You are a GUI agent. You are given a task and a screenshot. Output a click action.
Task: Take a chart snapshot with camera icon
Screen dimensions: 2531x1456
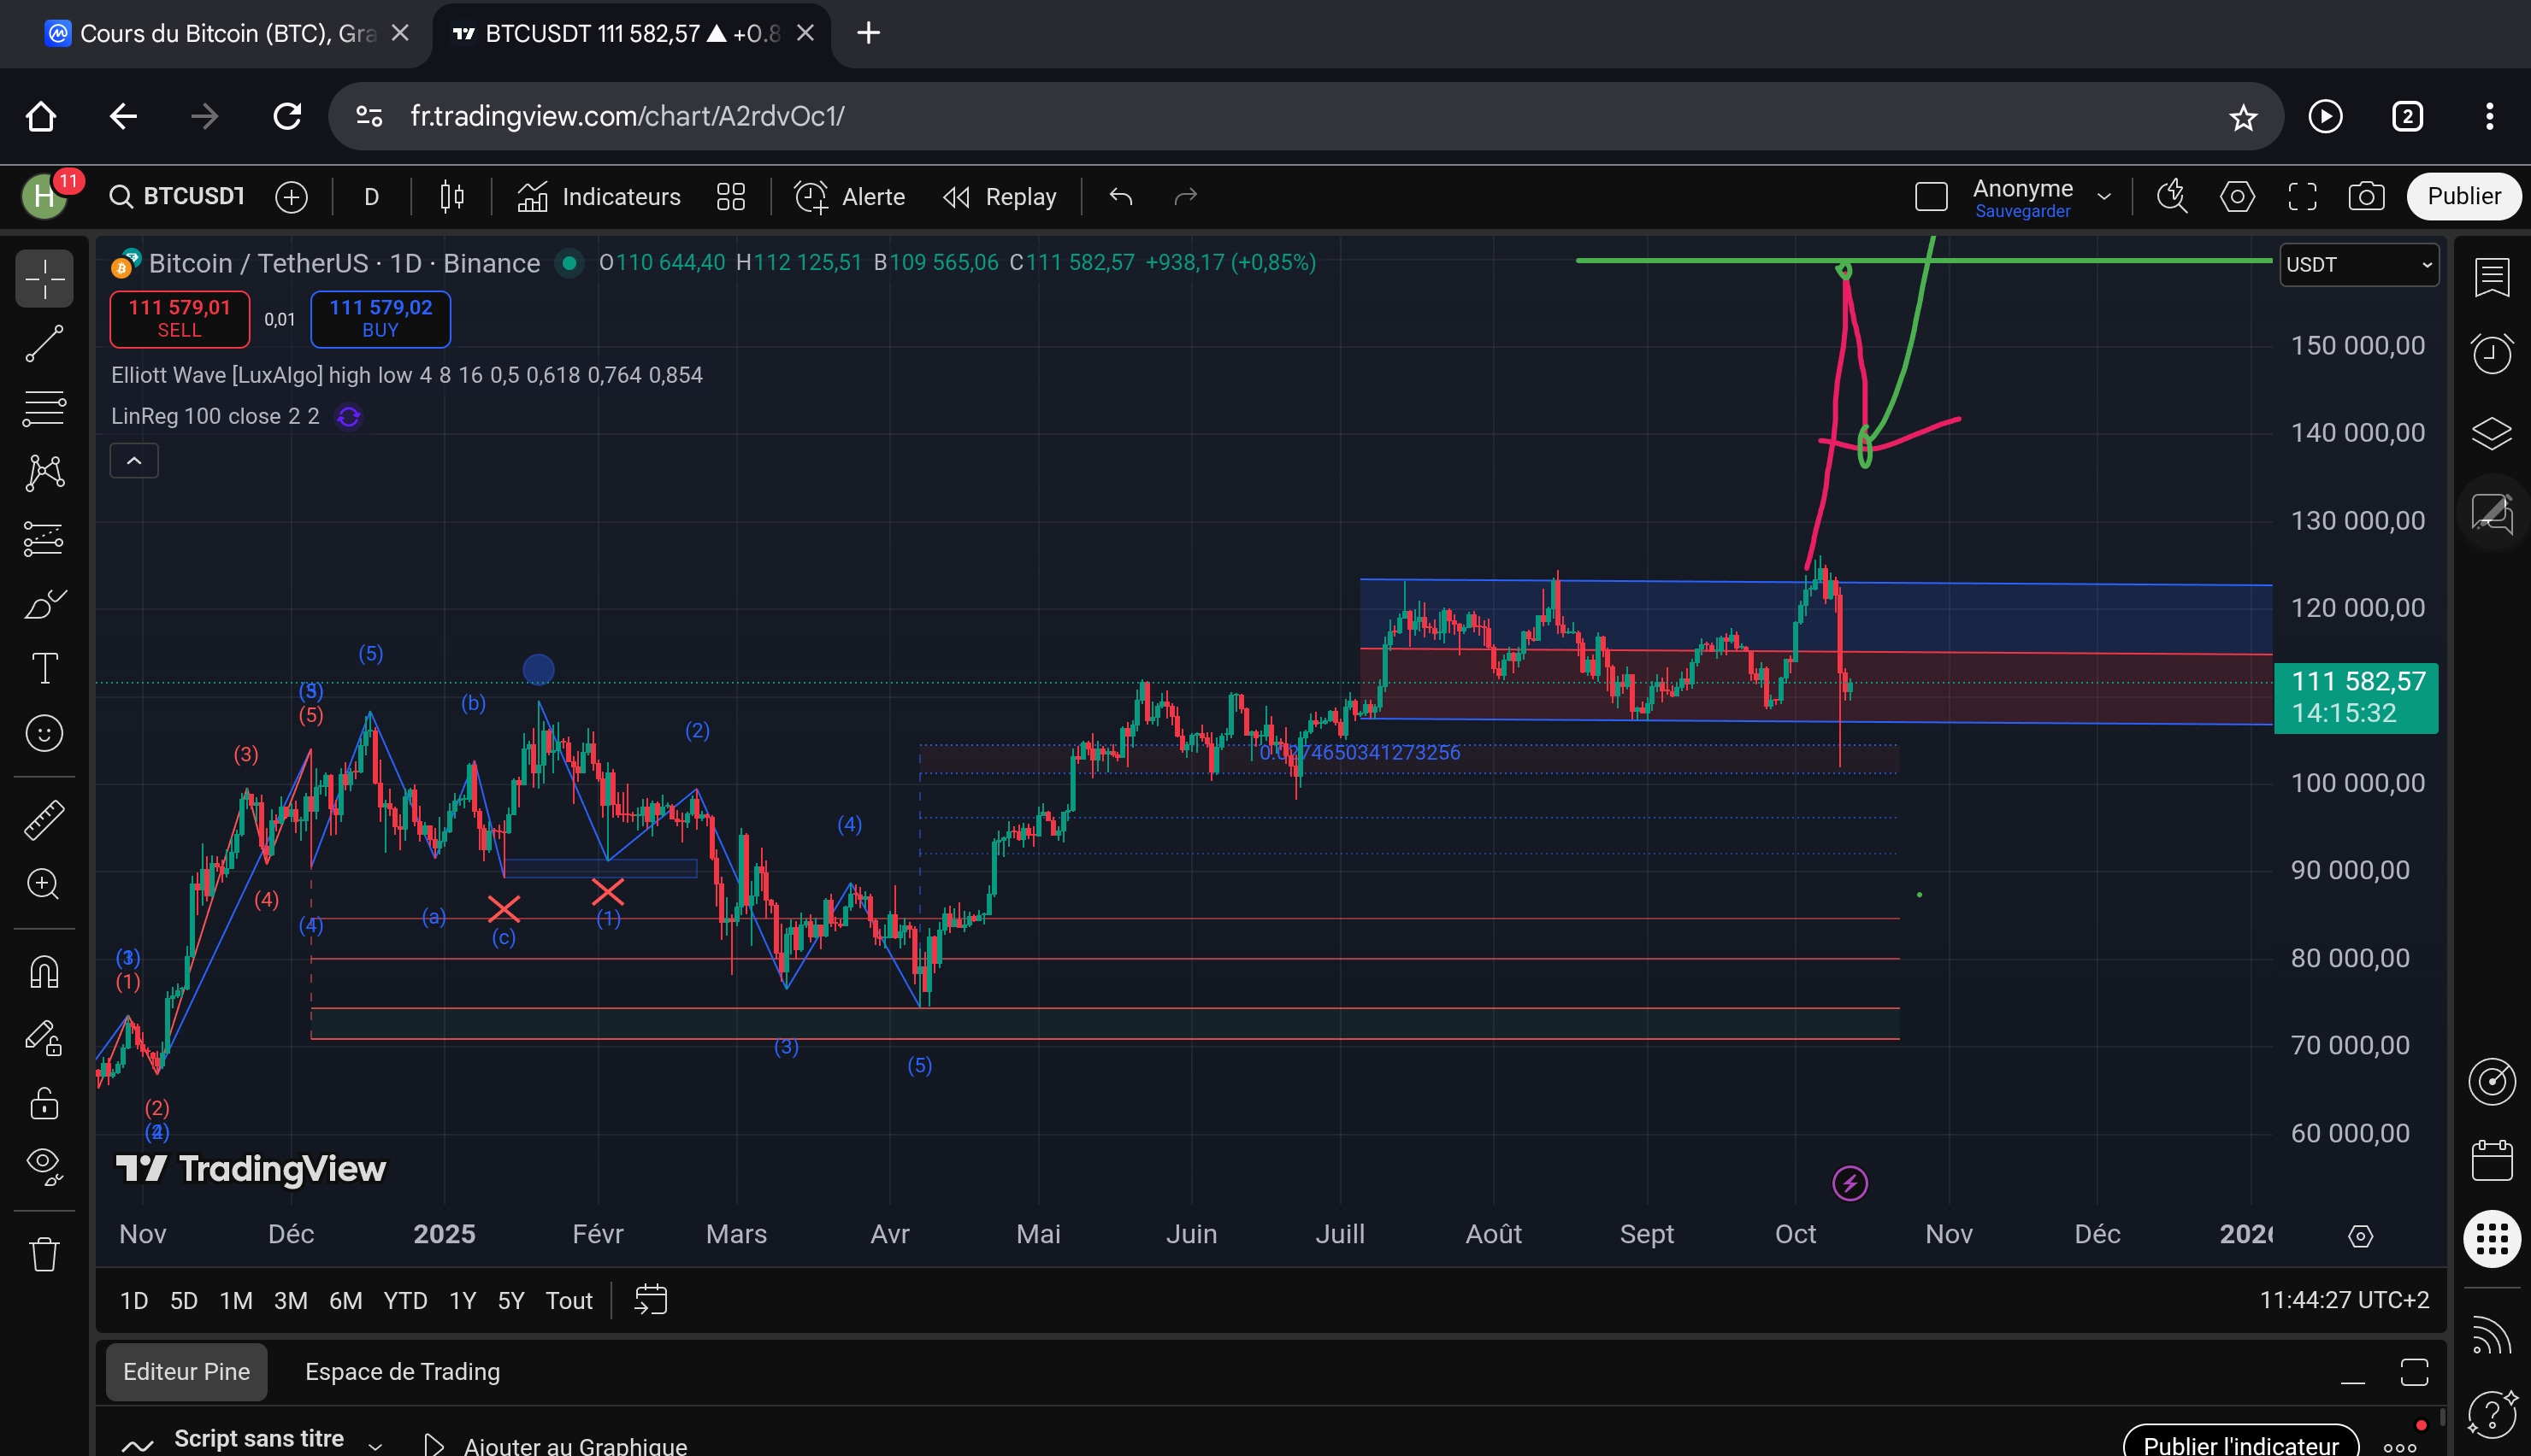[2366, 197]
